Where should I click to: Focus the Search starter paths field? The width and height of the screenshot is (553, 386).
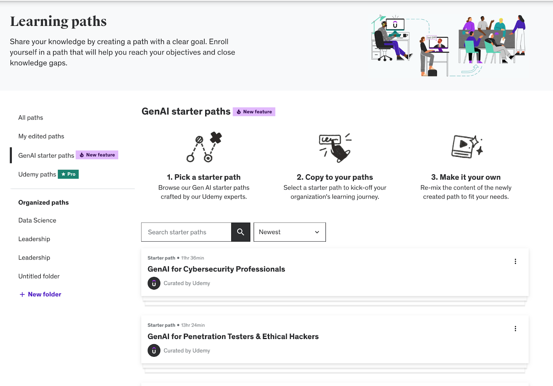click(186, 232)
